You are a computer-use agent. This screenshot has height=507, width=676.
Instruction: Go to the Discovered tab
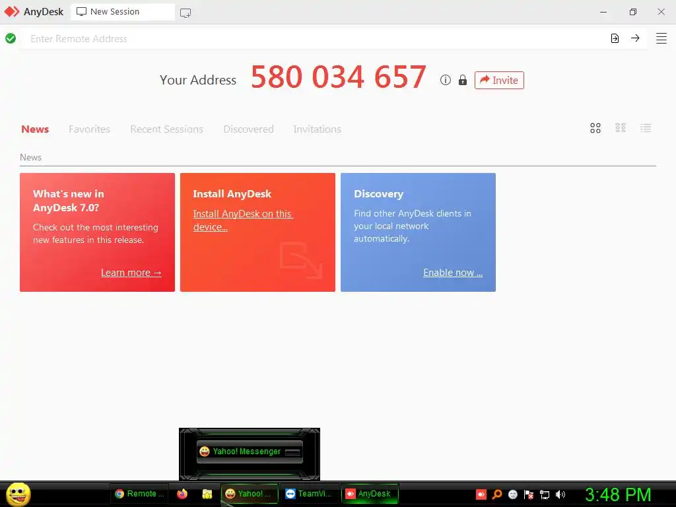248,129
